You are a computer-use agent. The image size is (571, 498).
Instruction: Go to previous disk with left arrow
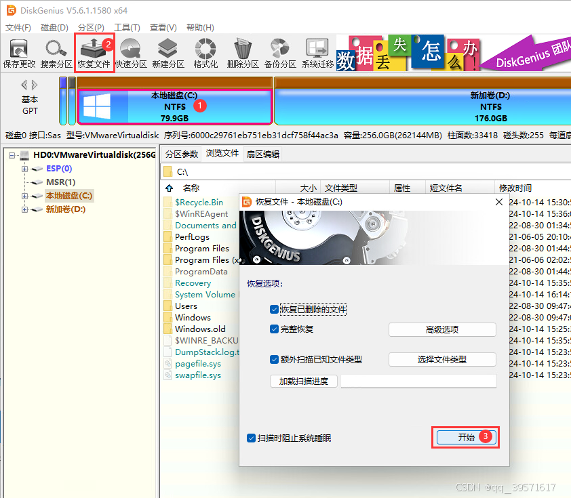tap(24, 85)
